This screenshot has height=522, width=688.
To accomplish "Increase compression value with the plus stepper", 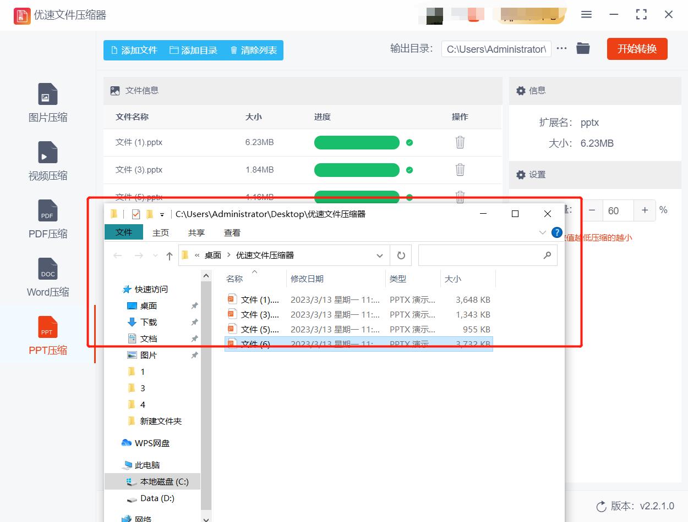I will 645,210.
